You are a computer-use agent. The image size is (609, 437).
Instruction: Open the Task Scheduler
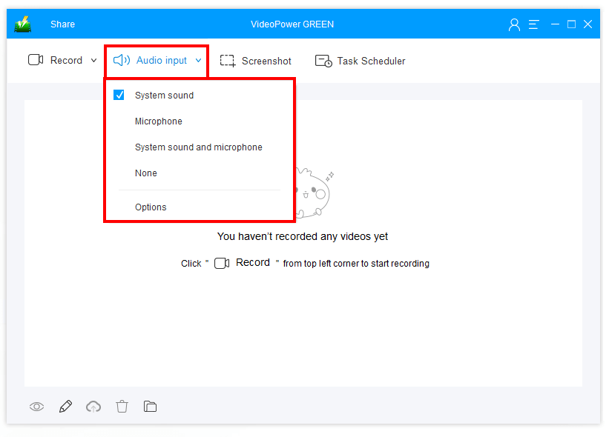371,61
